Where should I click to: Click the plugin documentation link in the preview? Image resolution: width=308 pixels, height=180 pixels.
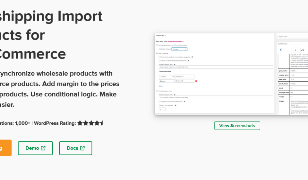point(175,41)
